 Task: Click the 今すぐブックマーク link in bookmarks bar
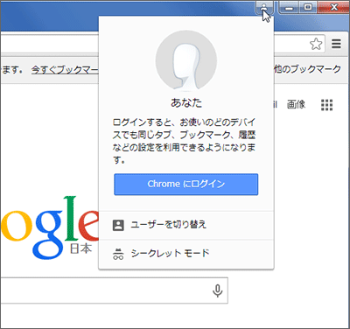(65, 70)
